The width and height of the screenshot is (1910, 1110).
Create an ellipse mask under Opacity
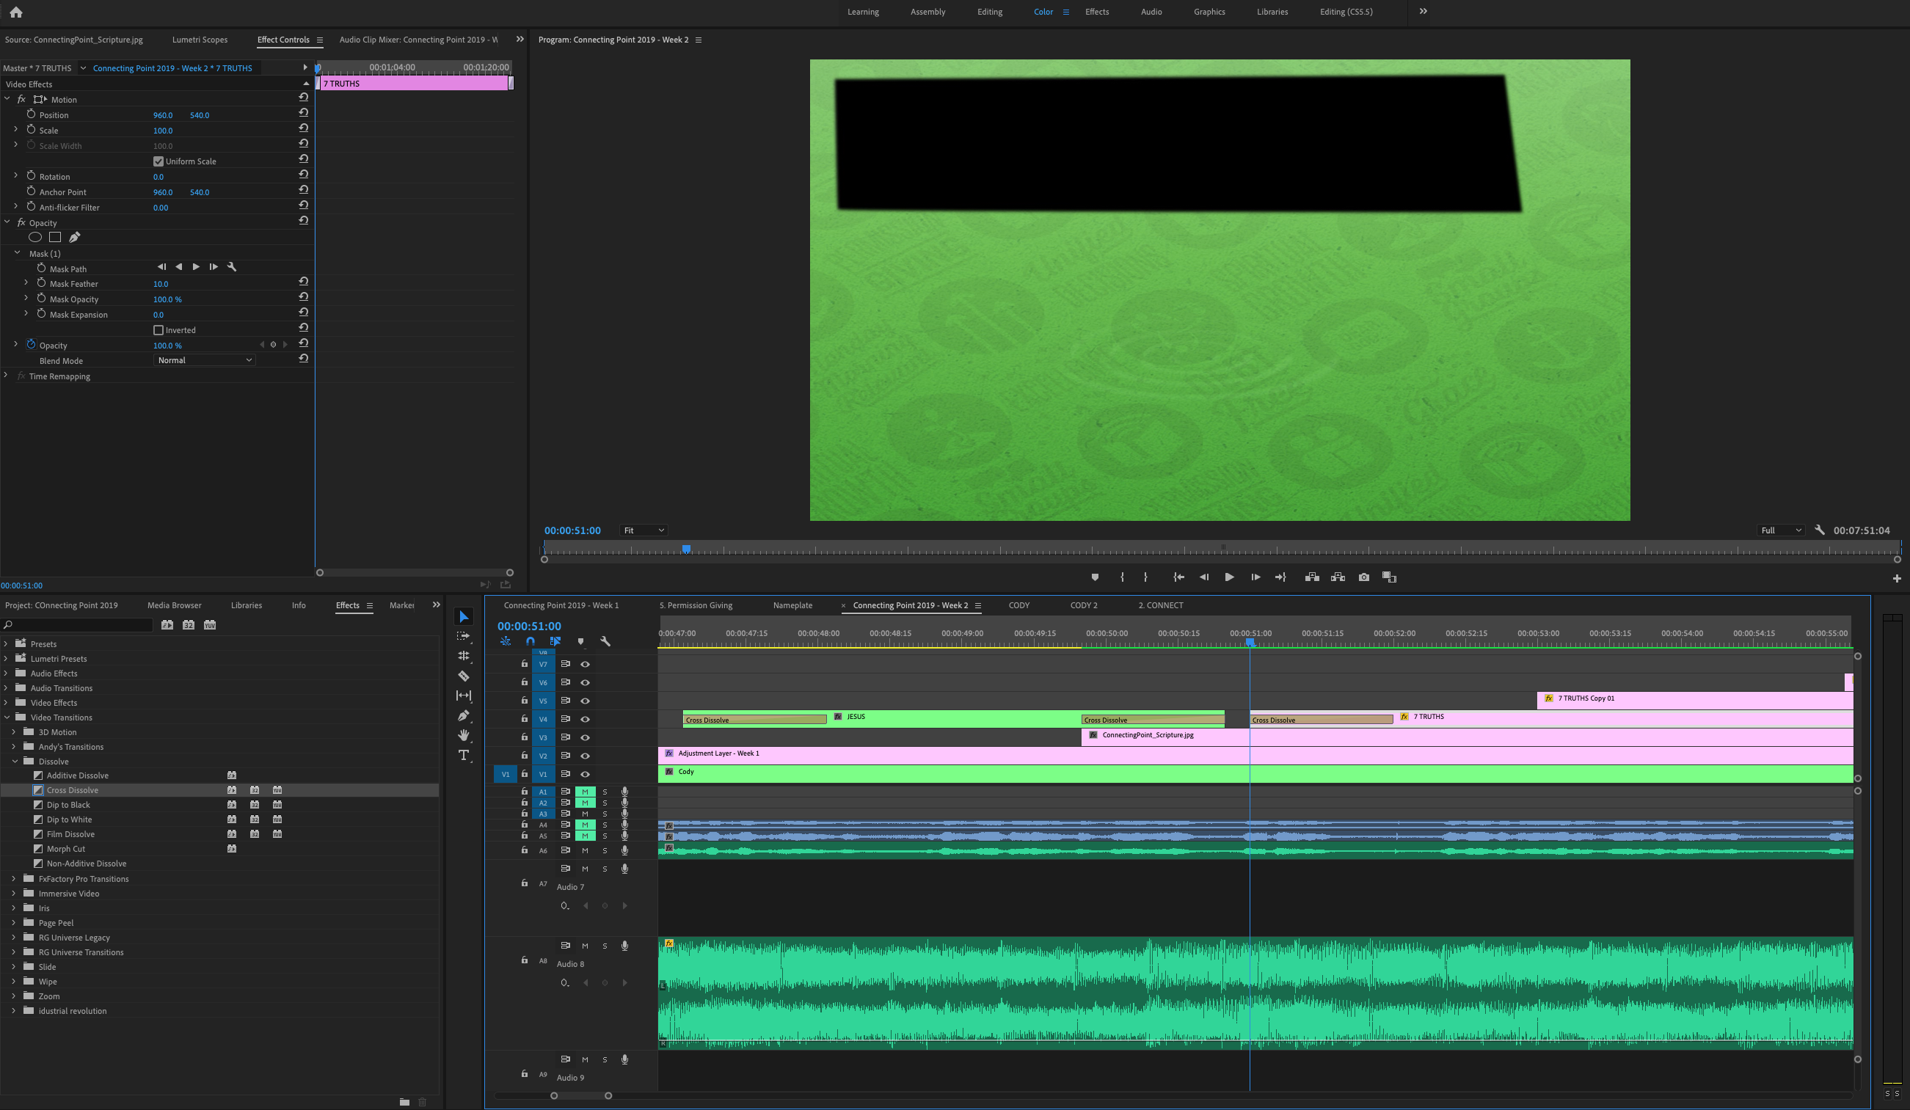[x=35, y=237]
